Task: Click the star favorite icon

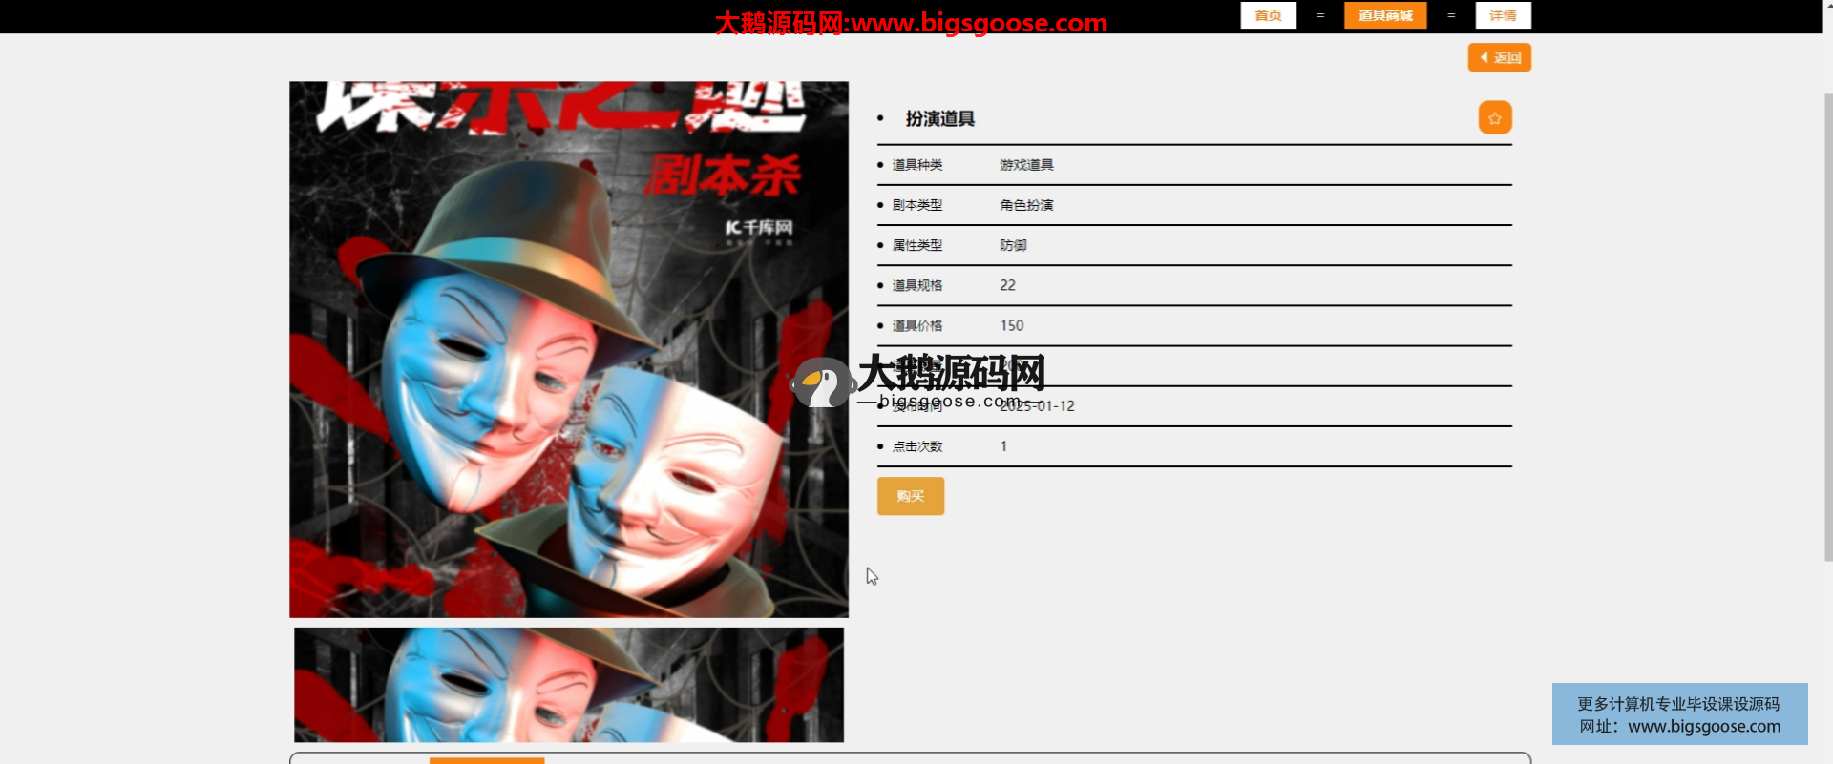Action: click(1494, 118)
